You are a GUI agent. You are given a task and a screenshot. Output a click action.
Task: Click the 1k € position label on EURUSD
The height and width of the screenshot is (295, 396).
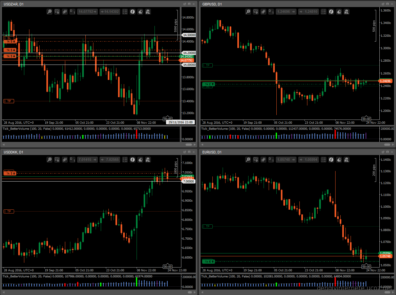pyautogui.click(x=209, y=261)
